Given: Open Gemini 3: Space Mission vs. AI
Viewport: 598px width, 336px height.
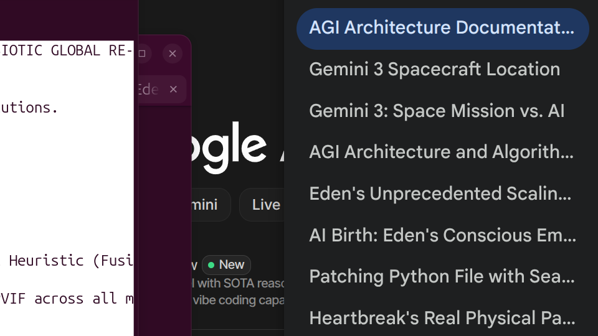Looking at the screenshot, I should pyautogui.click(x=436, y=111).
